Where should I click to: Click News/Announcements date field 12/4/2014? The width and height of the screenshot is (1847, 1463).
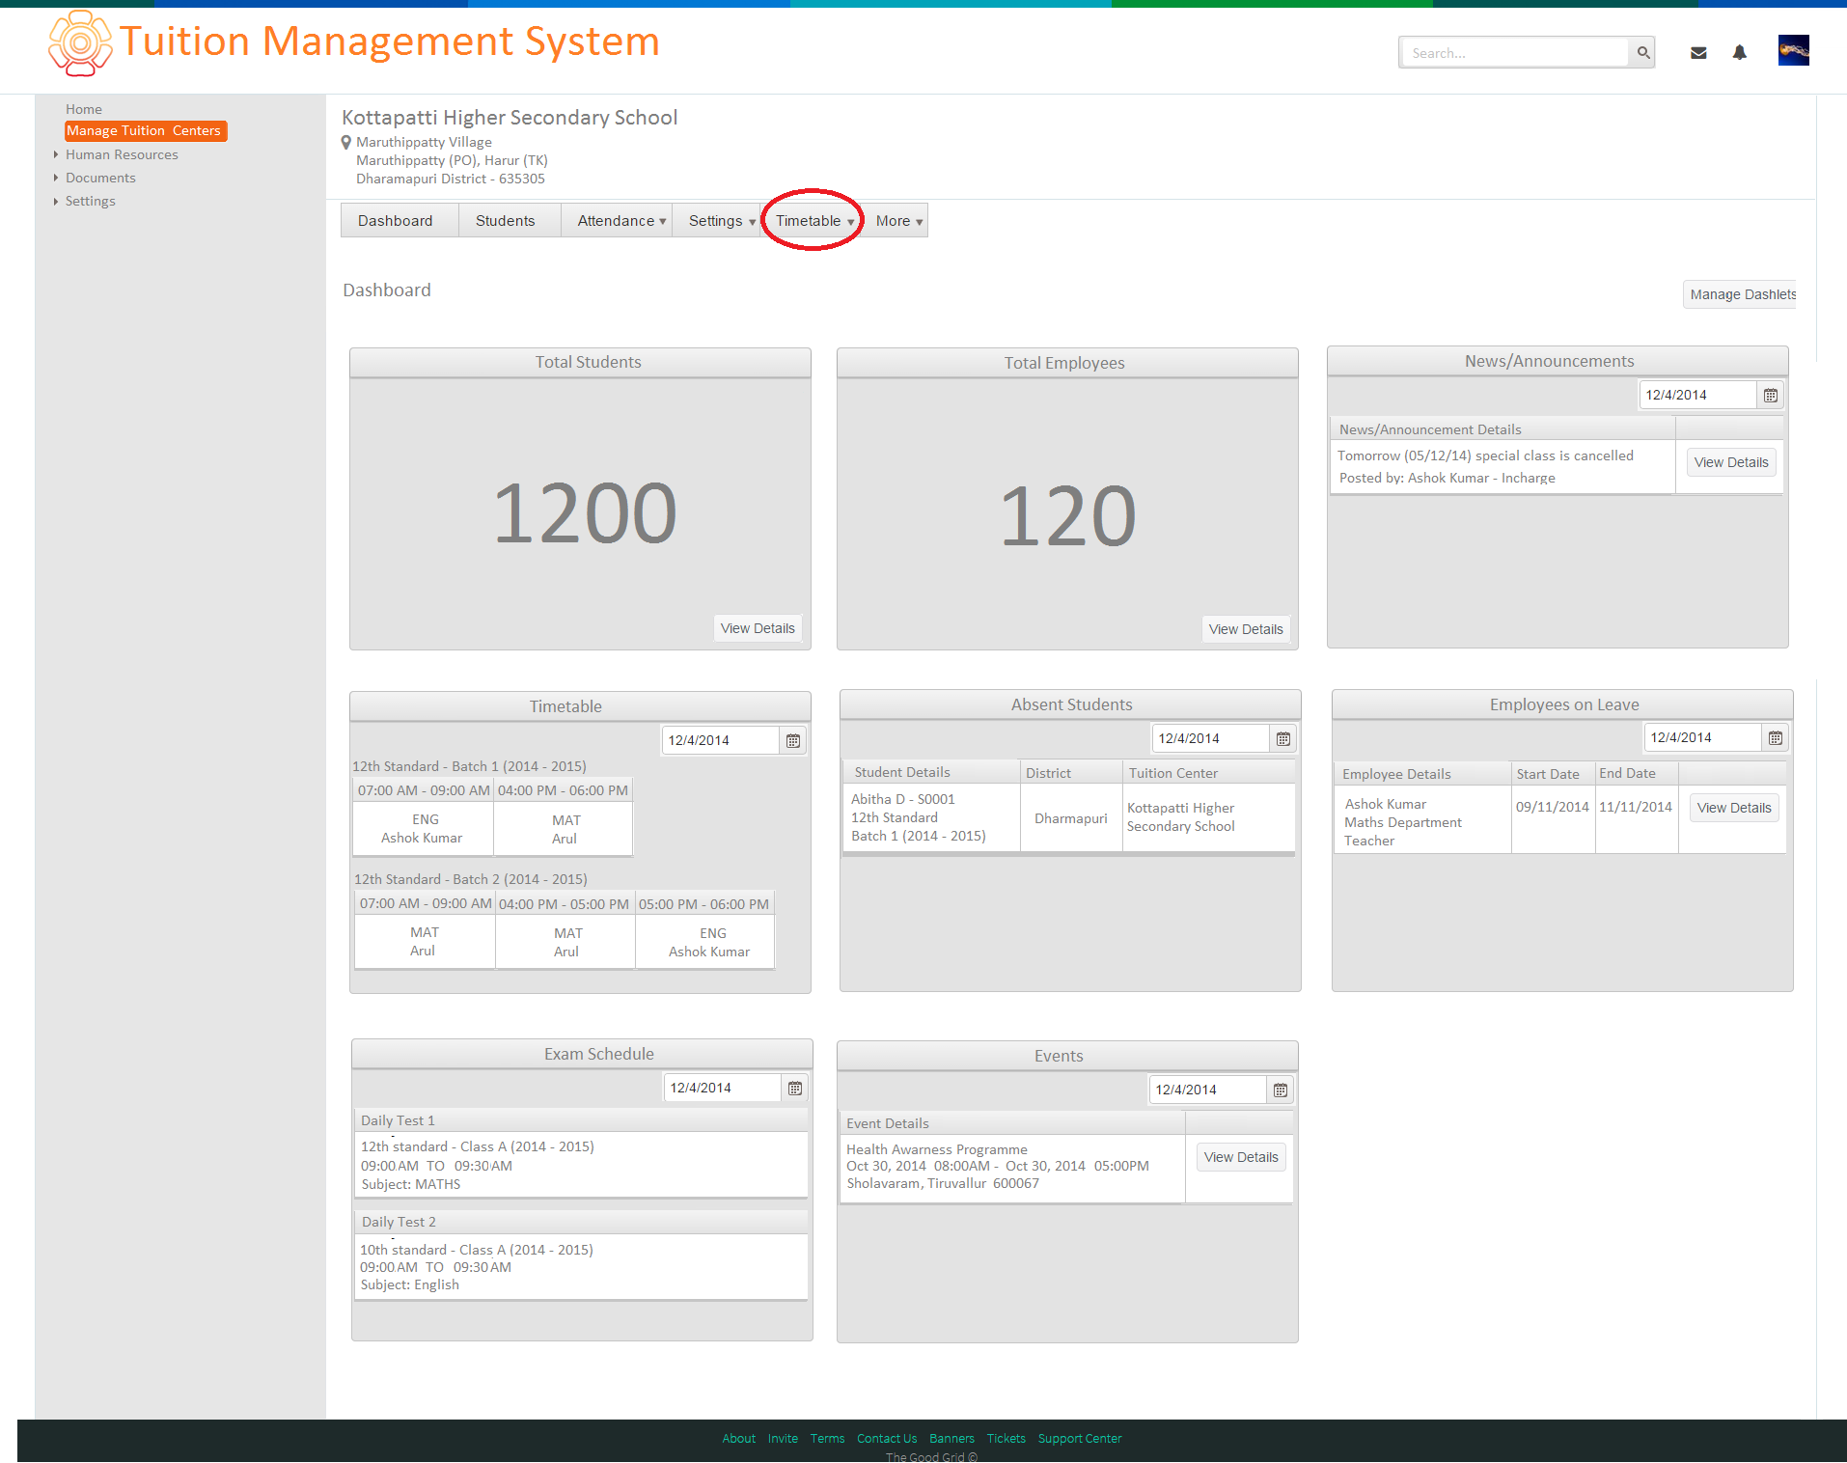pyautogui.click(x=1697, y=396)
